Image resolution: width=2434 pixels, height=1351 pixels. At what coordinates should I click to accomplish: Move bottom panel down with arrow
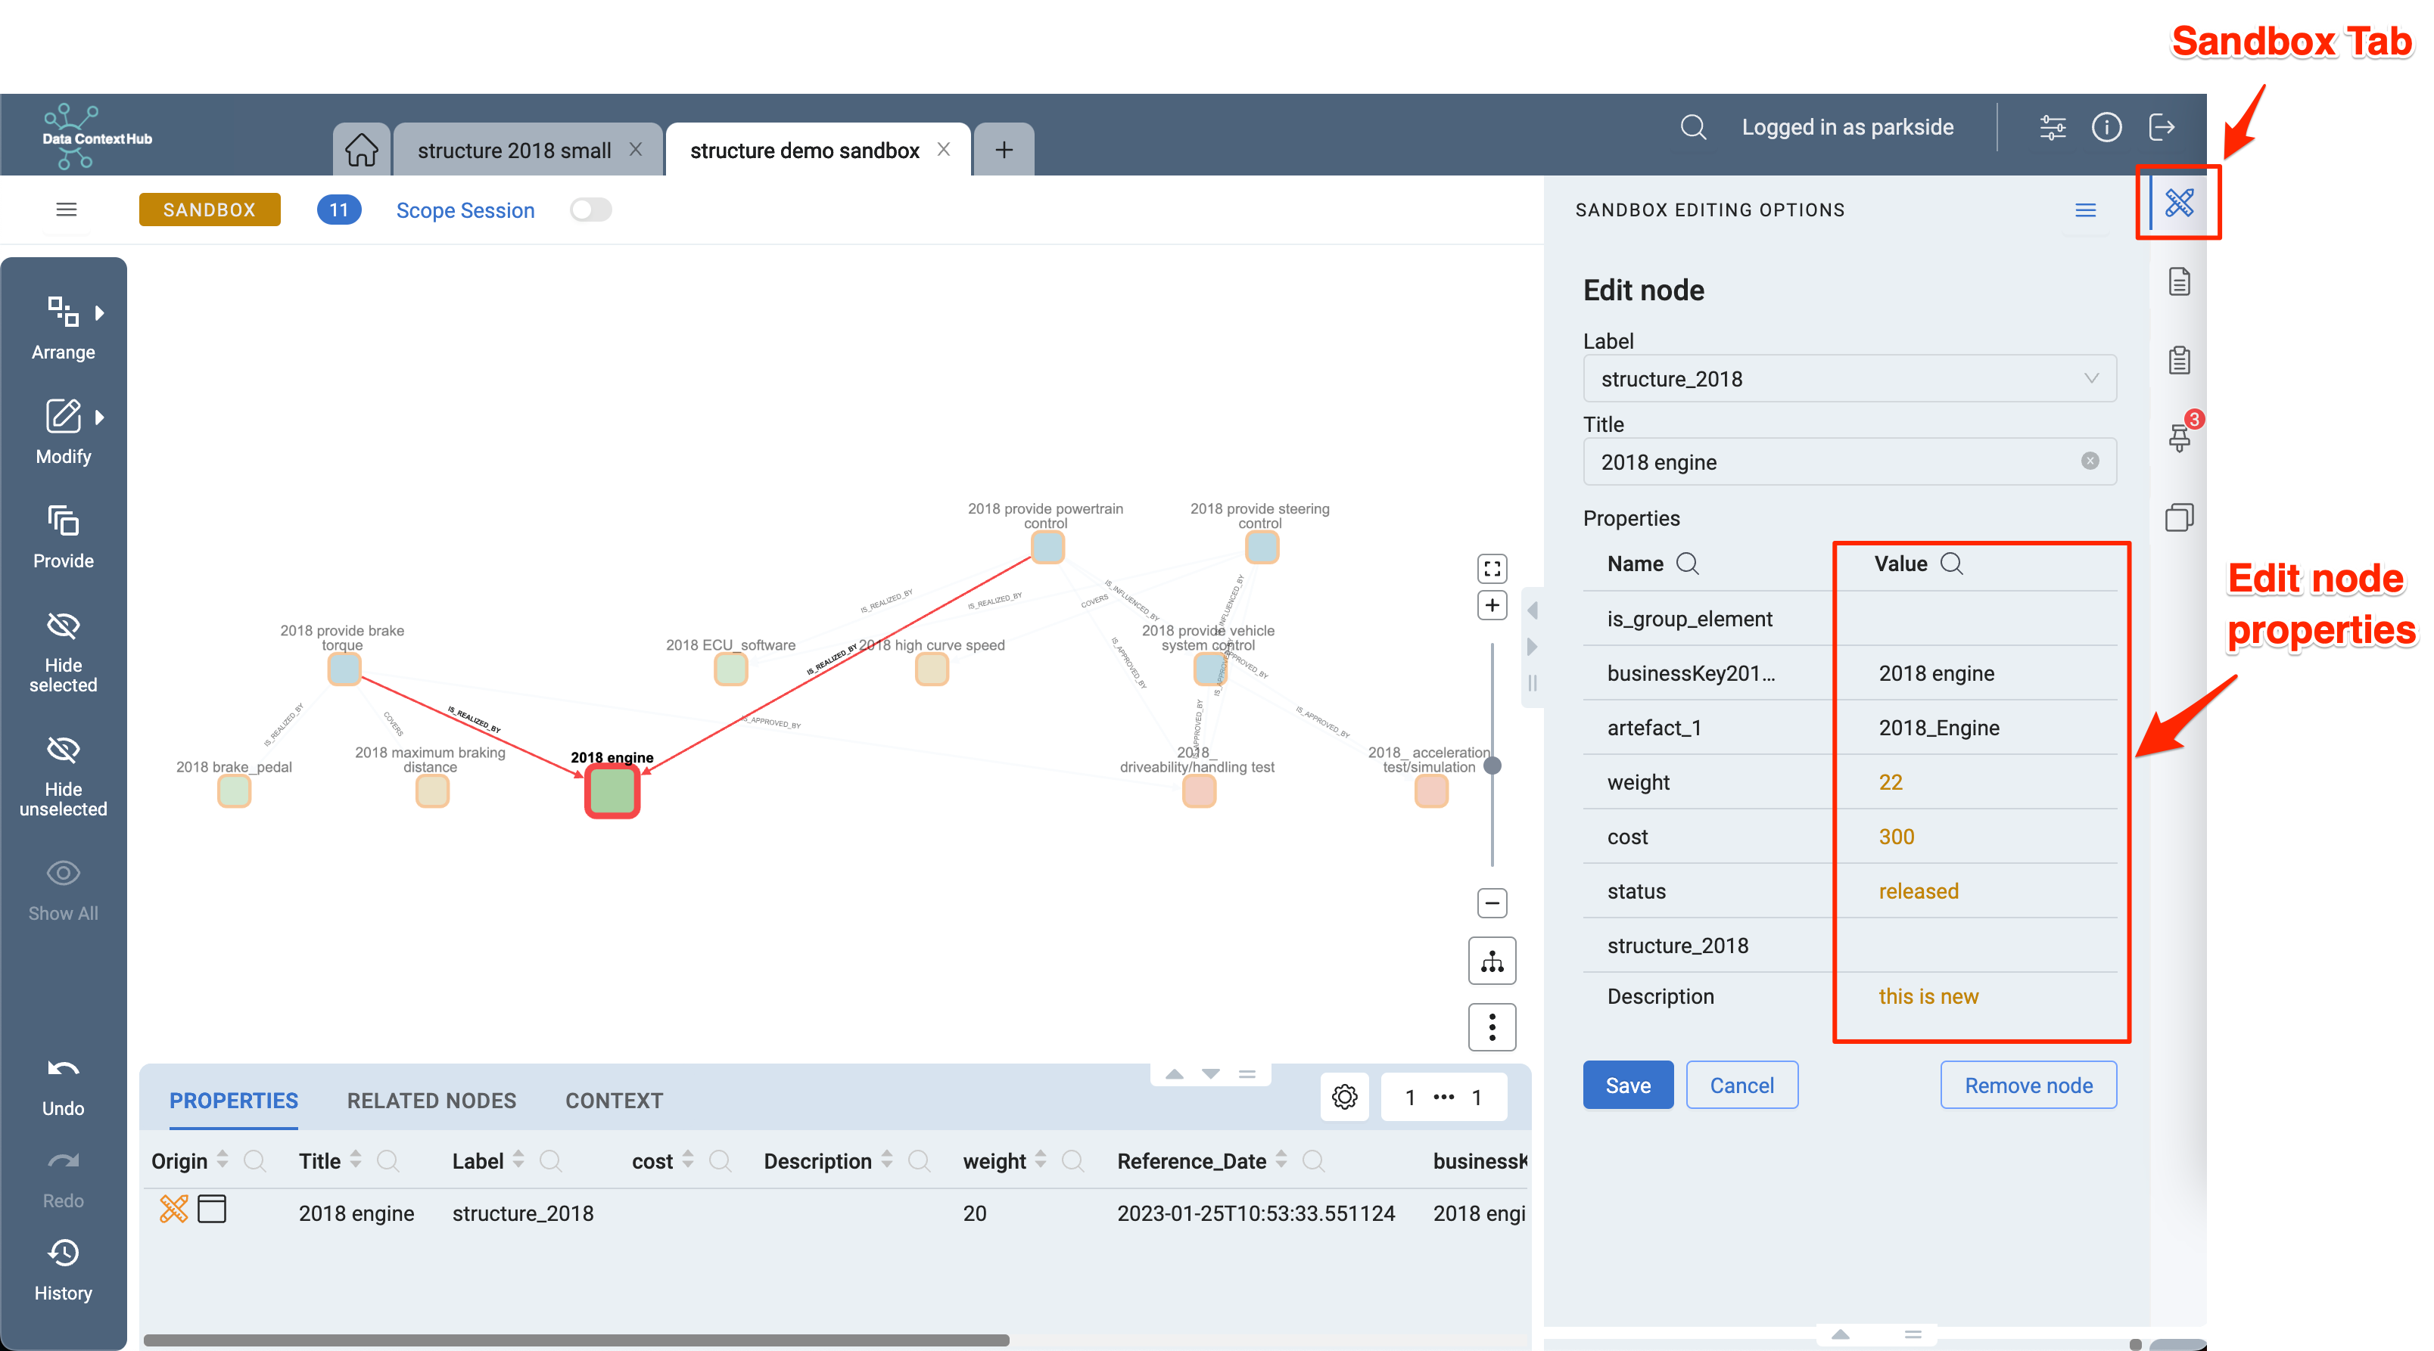[x=1210, y=1073]
